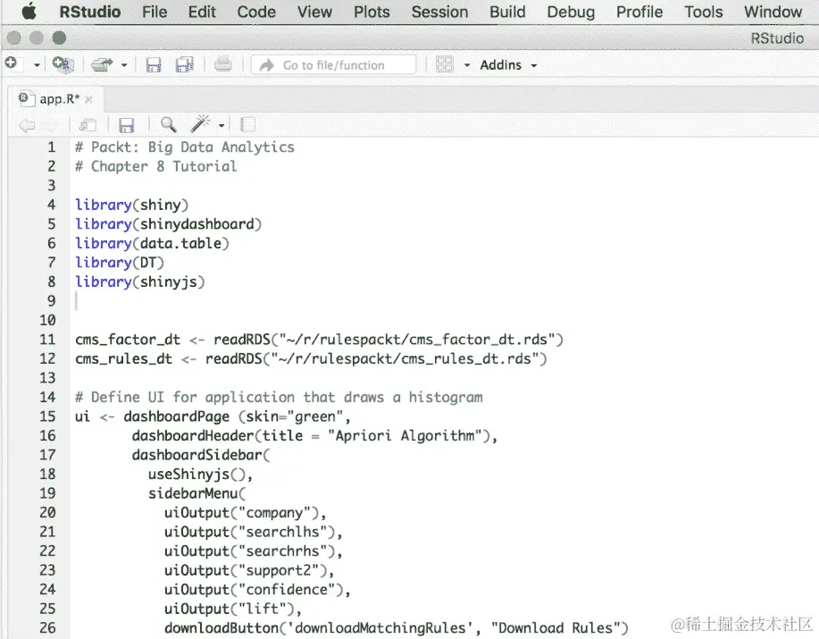Click the Compile Report notebook icon
This screenshot has height=639, width=819.
(x=247, y=125)
